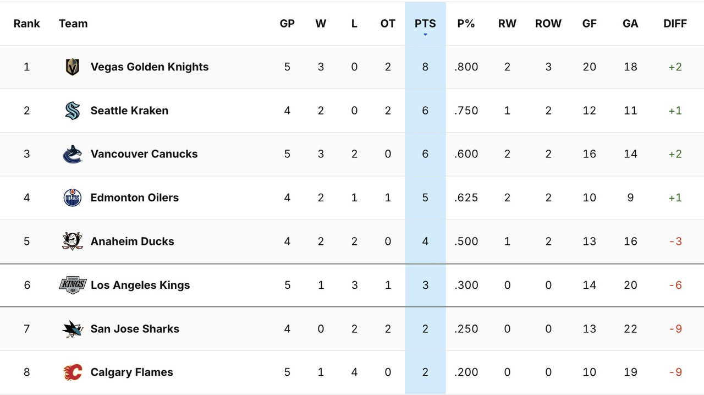Screen dimensions: 704x395
Task: Select the Seattle Kraken team name
Action: click(129, 111)
